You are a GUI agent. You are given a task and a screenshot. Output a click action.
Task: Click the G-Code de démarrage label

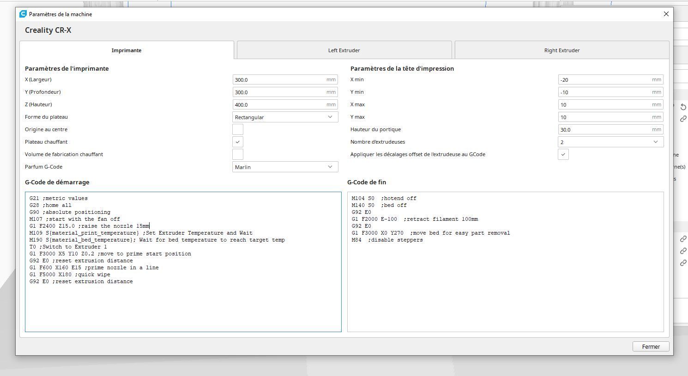[x=57, y=182]
